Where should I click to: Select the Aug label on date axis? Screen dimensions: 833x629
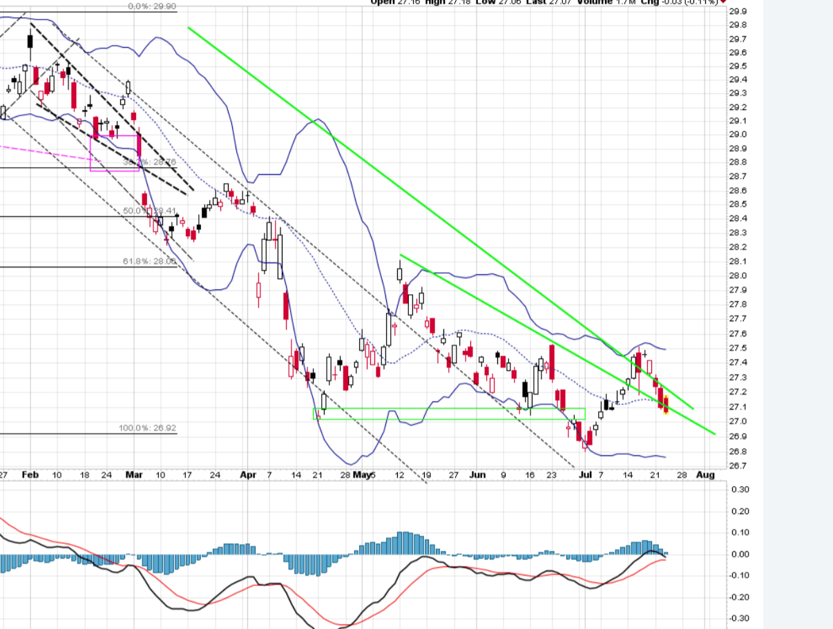[x=705, y=475]
